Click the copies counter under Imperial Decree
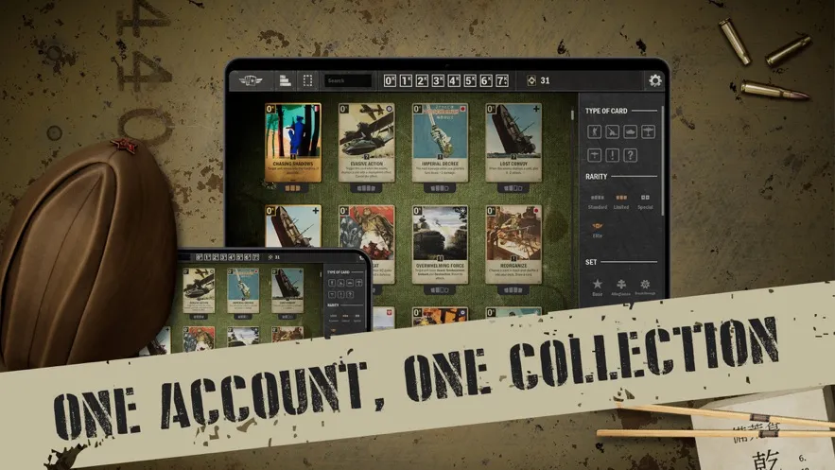835x470 pixels. 440,188
